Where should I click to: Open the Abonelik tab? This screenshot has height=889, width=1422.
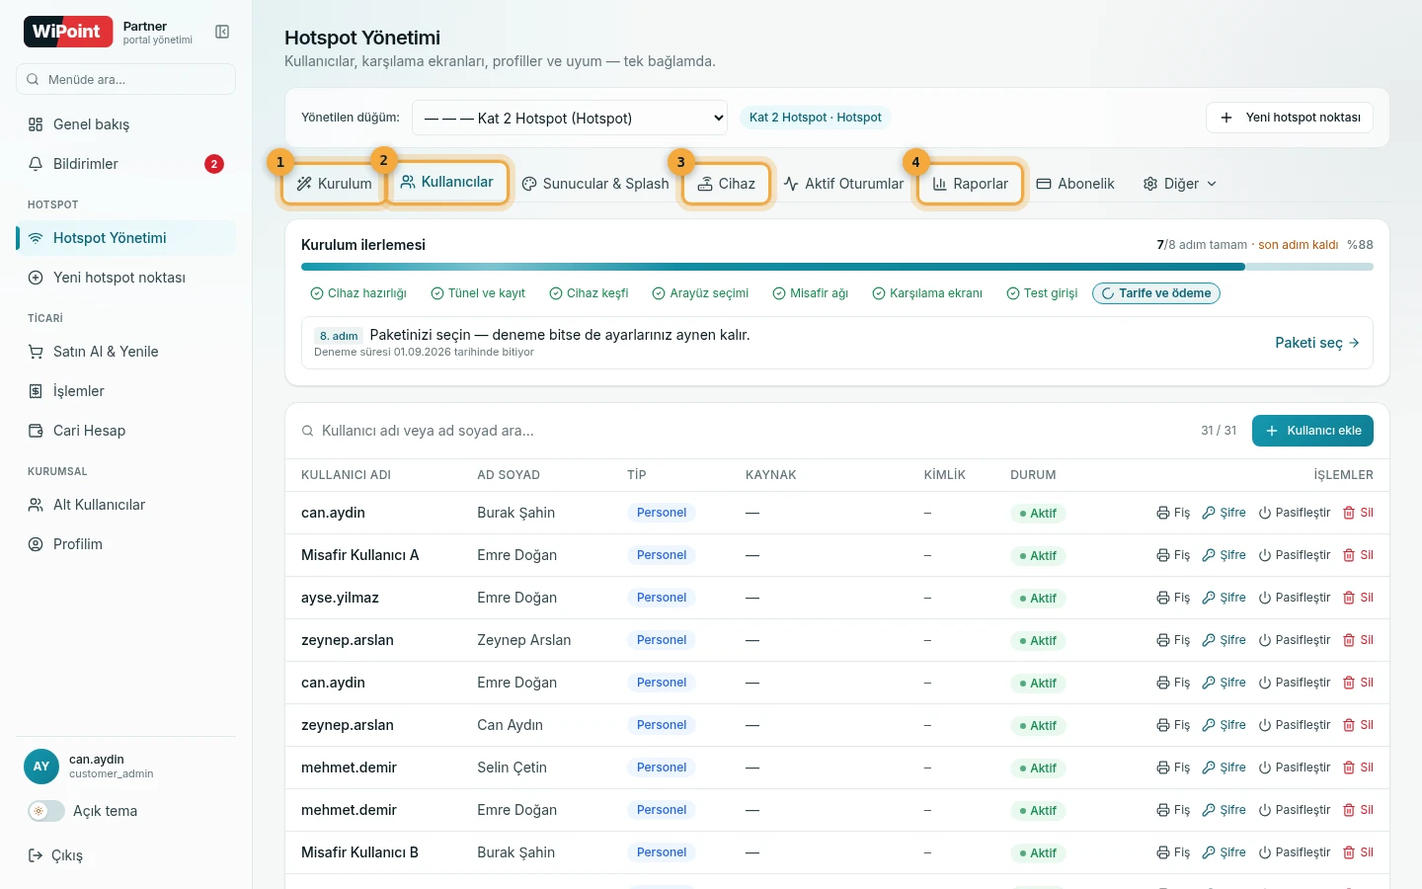click(x=1075, y=184)
